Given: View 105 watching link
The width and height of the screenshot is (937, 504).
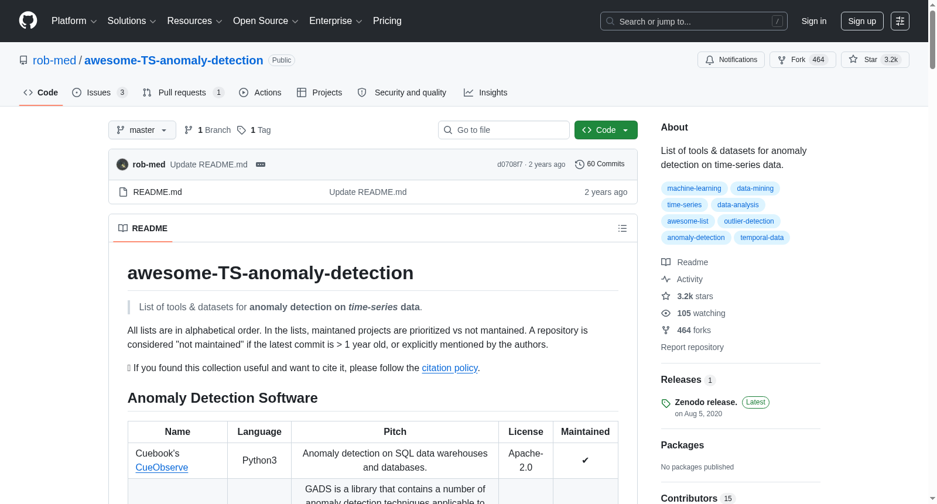Looking at the screenshot, I should click(693, 313).
